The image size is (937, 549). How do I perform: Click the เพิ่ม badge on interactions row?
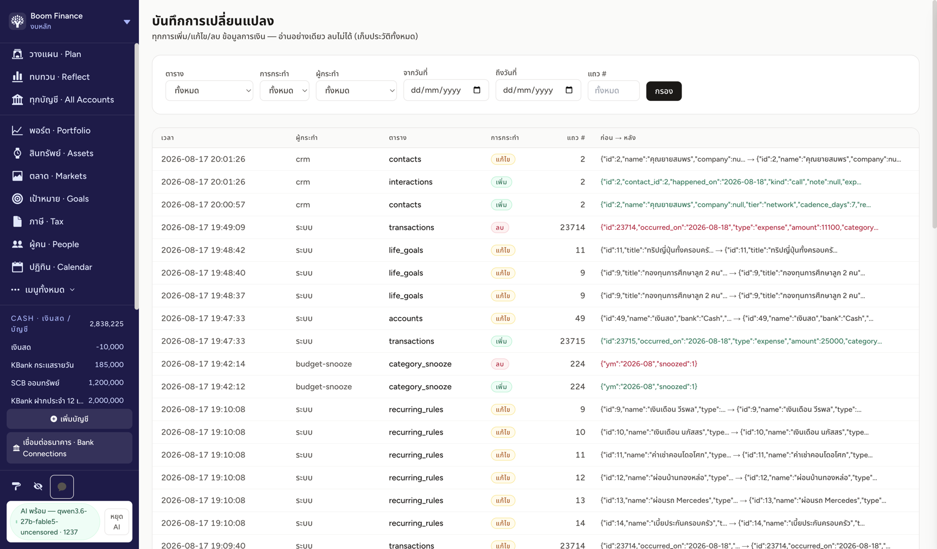[x=501, y=182]
